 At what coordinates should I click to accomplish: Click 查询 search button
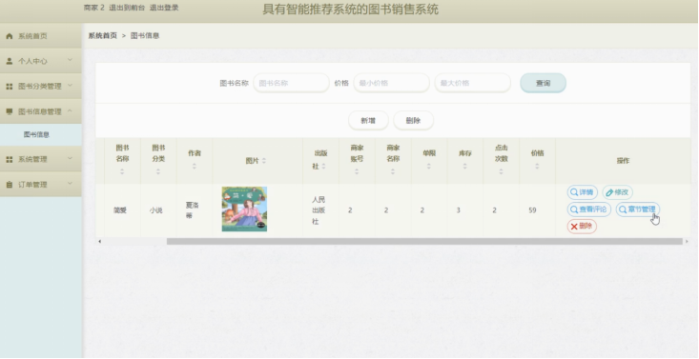tap(543, 83)
